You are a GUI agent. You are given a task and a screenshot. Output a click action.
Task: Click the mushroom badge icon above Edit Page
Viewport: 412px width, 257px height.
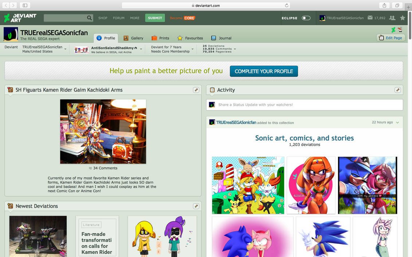click(400, 30)
